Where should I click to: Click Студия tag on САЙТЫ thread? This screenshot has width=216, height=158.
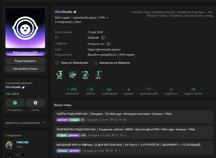click(74, 120)
